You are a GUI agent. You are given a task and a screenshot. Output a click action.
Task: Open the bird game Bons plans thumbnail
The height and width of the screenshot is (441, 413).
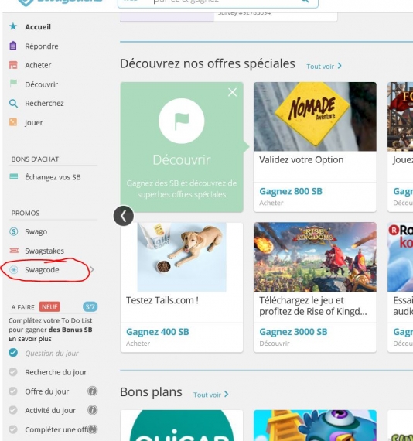point(315,426)
